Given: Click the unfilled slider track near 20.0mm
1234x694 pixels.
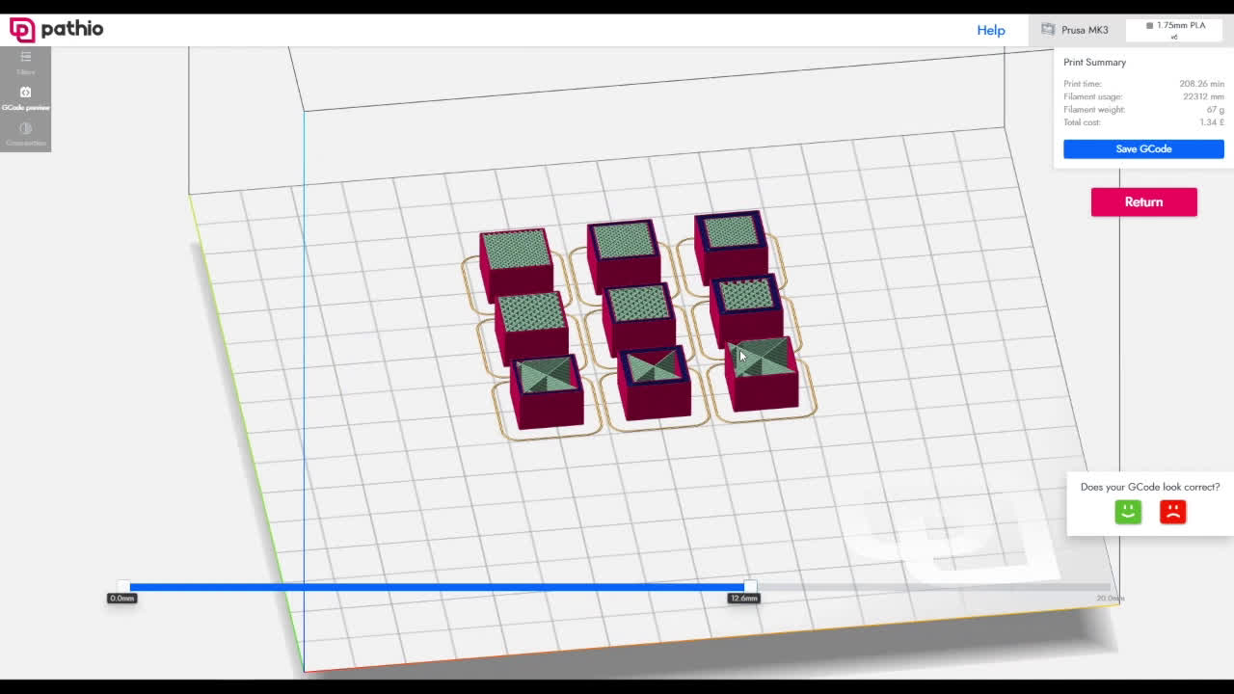Looking at the screenshot, I should 1060,586.
